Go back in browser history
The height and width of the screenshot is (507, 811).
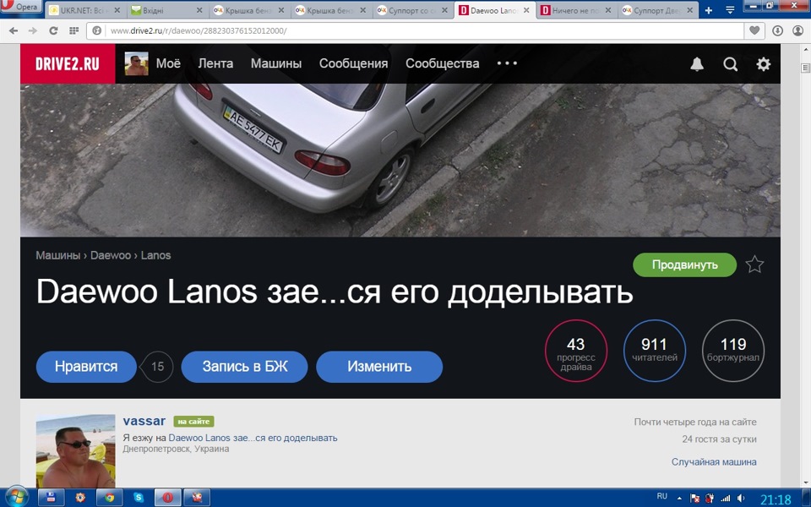[14, 30]
